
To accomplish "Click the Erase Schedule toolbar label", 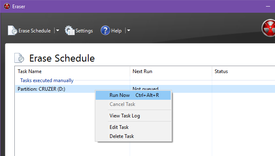I will (x=34, y=31).
